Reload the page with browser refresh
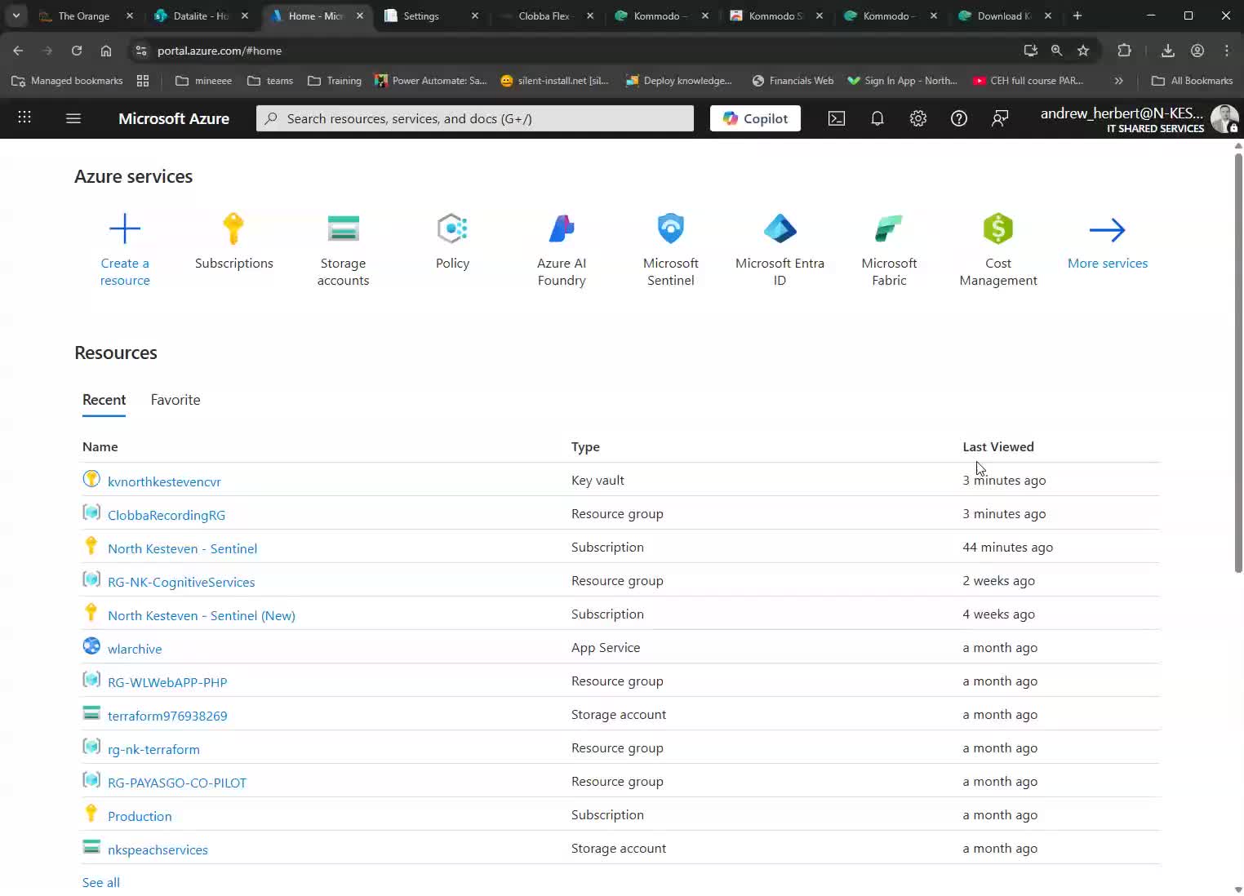 [77, 51]
